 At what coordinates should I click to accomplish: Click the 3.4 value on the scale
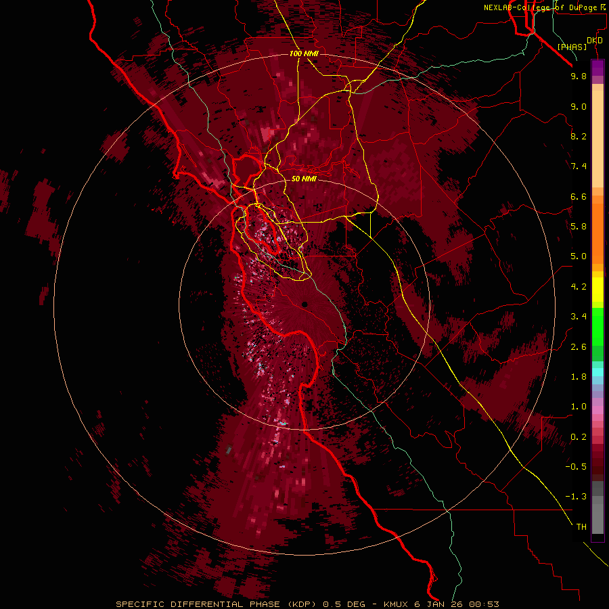click(x=579, y=317)
